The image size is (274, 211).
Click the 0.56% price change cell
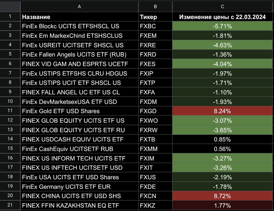pos(222,149)
